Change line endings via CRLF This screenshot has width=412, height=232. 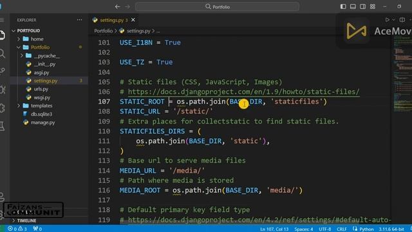(x=342, y=229)
